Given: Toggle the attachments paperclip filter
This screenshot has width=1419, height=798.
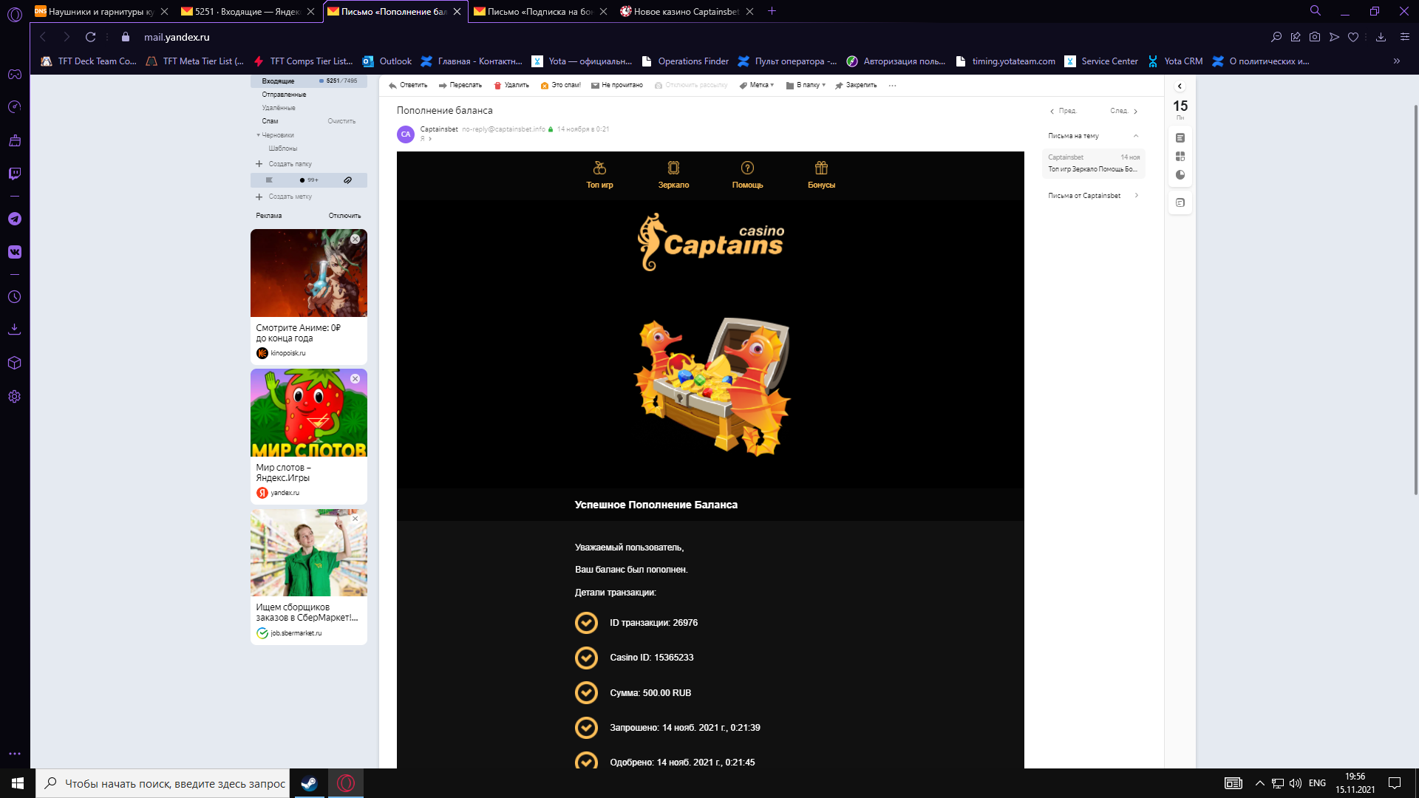Looking at the screenshot, I should coord(347,180).
